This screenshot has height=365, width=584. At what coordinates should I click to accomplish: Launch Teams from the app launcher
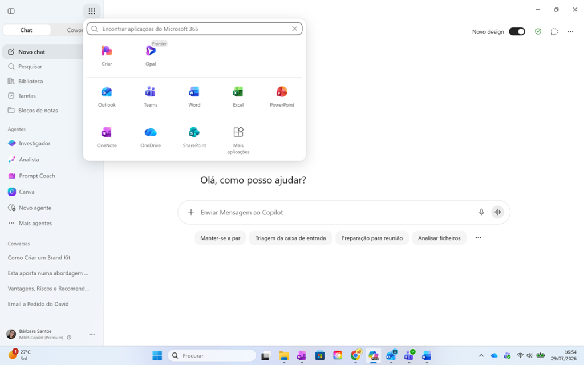[x=151, y=96]
